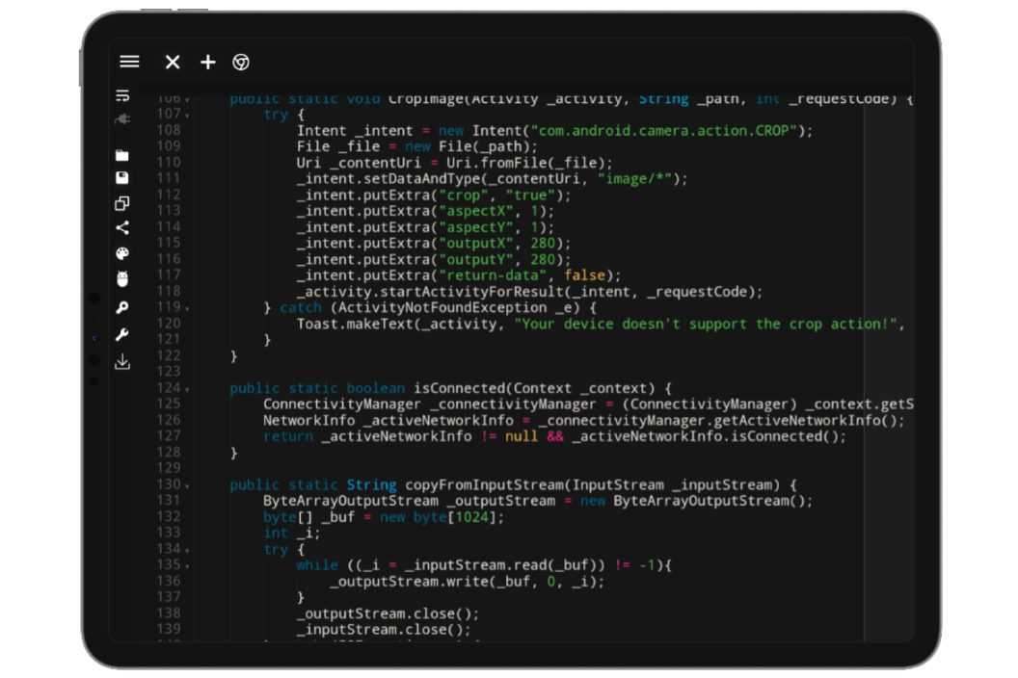
Task: Preview in browser using the Chrome icon
Action: [x=241, y=62]
